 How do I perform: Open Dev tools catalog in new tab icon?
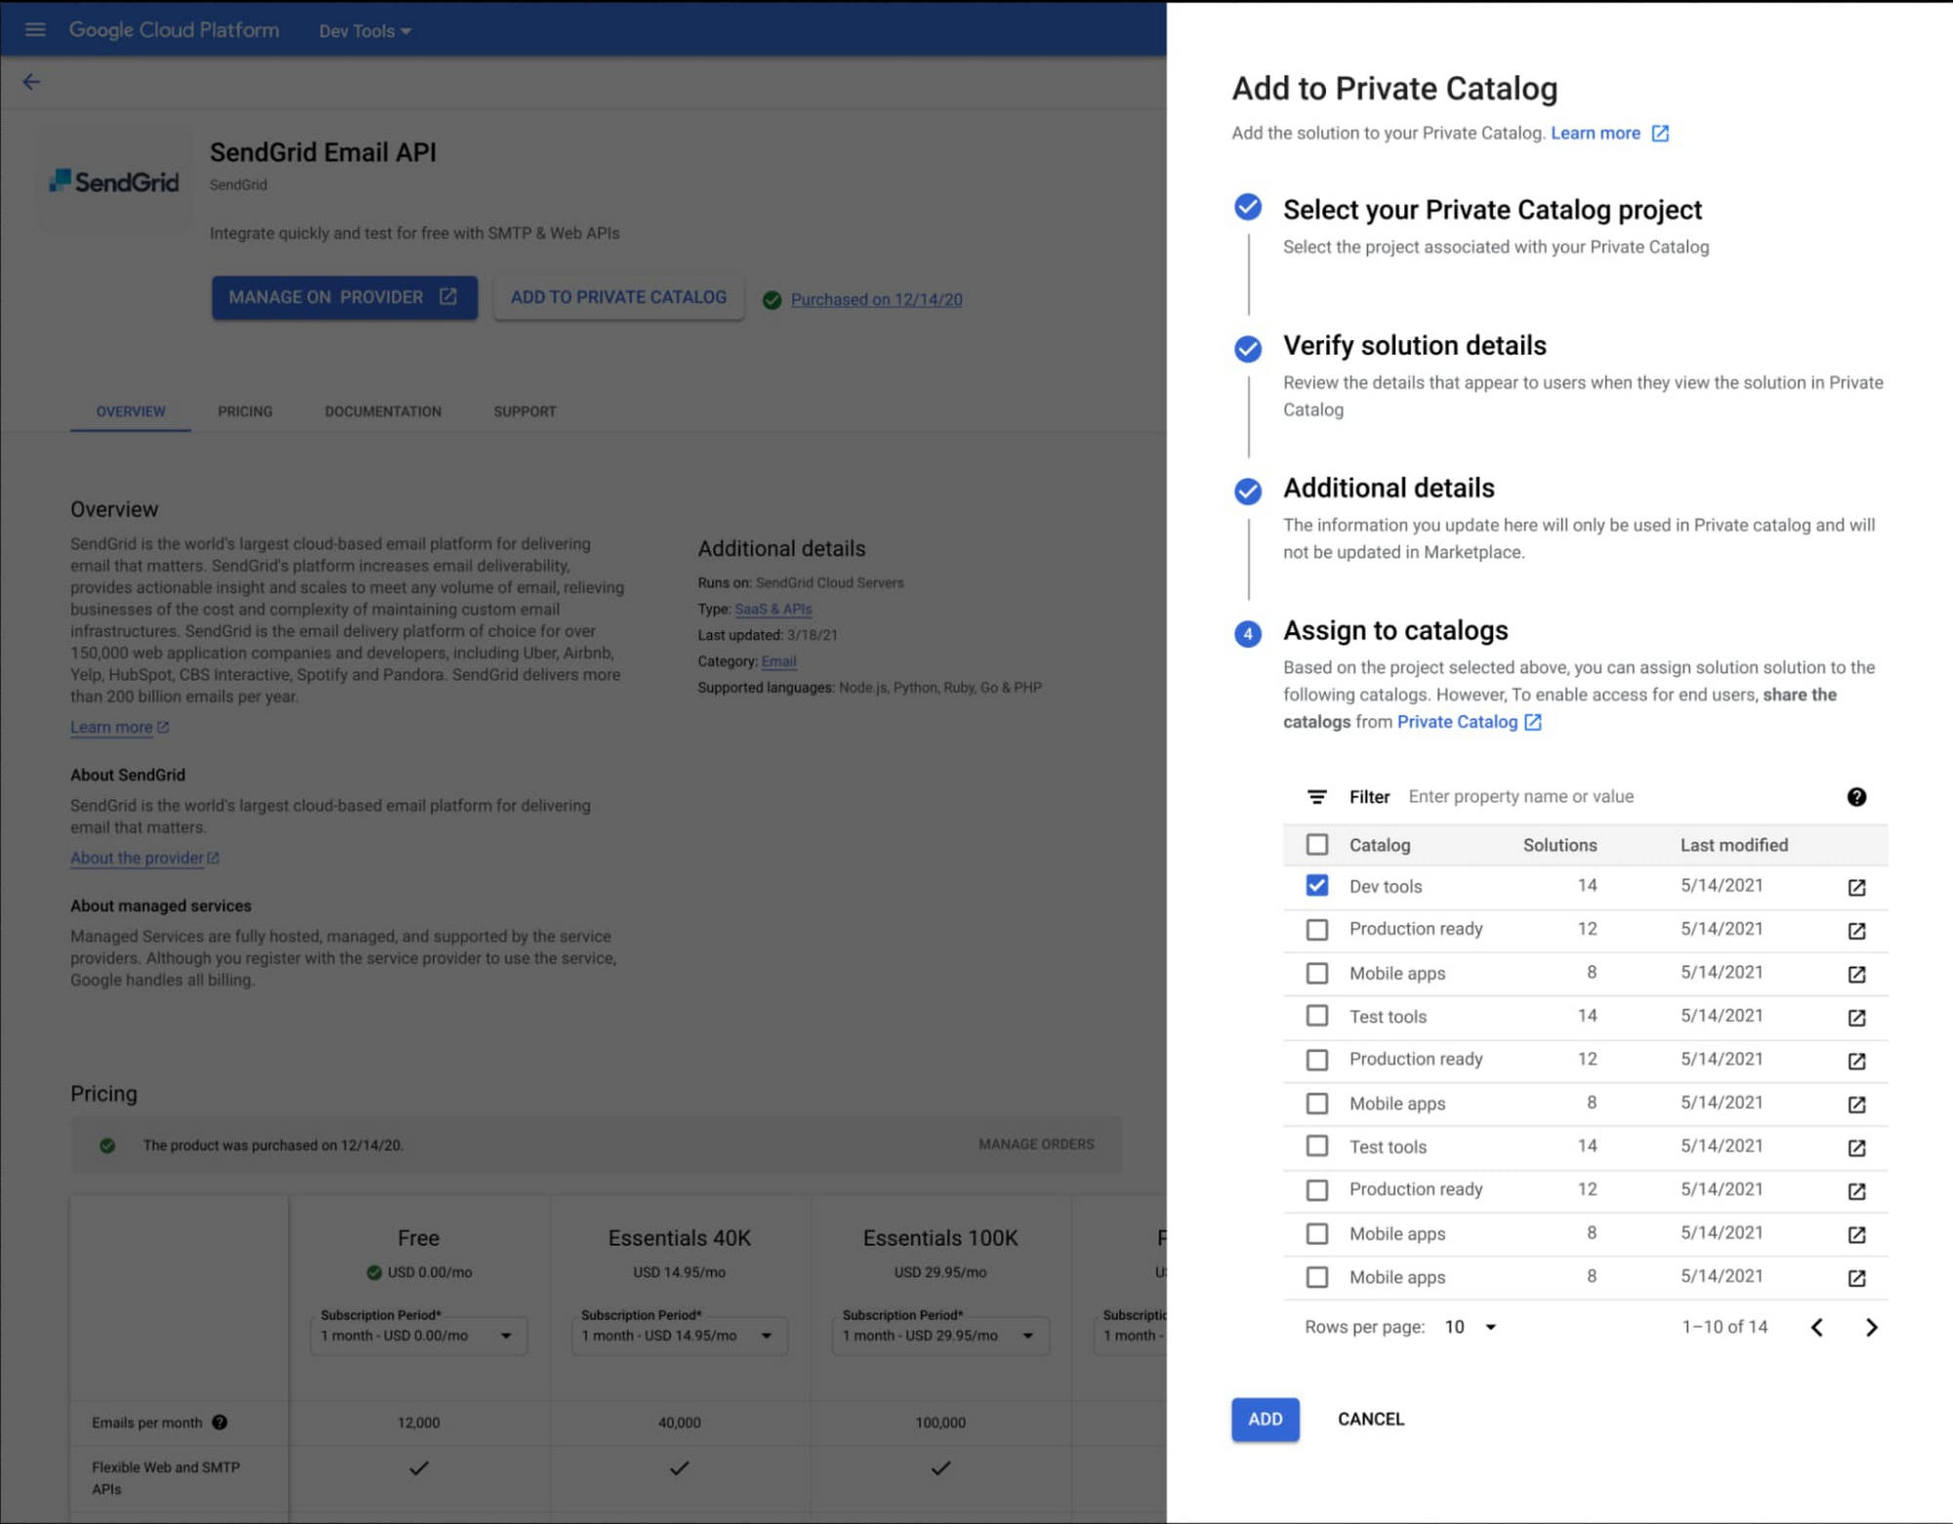coord(1856,887)
